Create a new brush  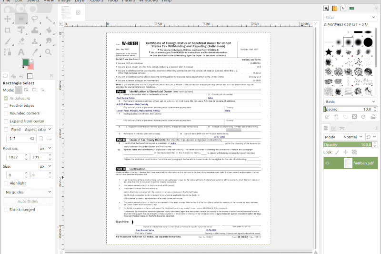(336, 117)
